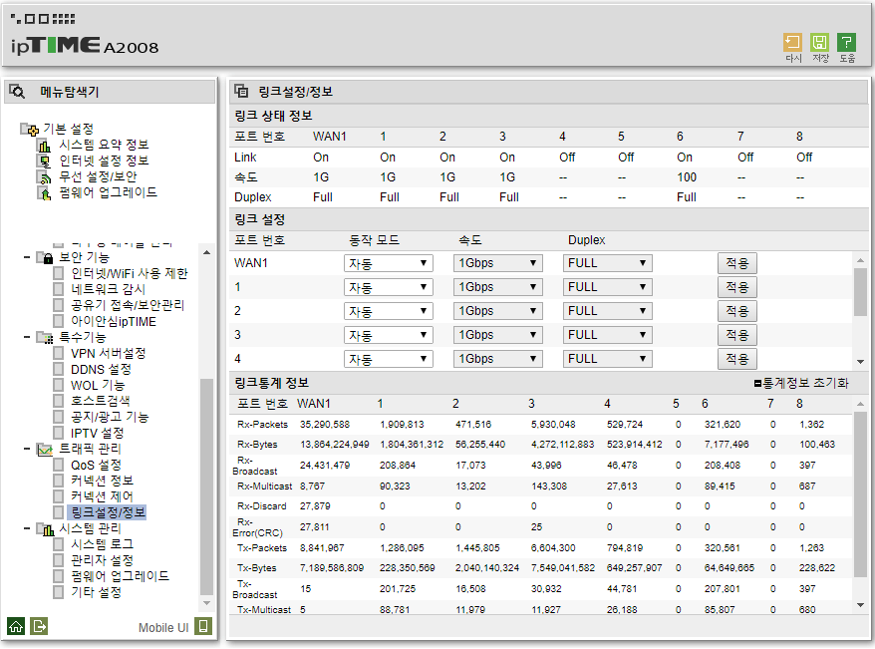This screenshot has height=649, width=875.
Task: Open 동작 모드 dropdown for WAN1
Action: click(x=389, y=263)
